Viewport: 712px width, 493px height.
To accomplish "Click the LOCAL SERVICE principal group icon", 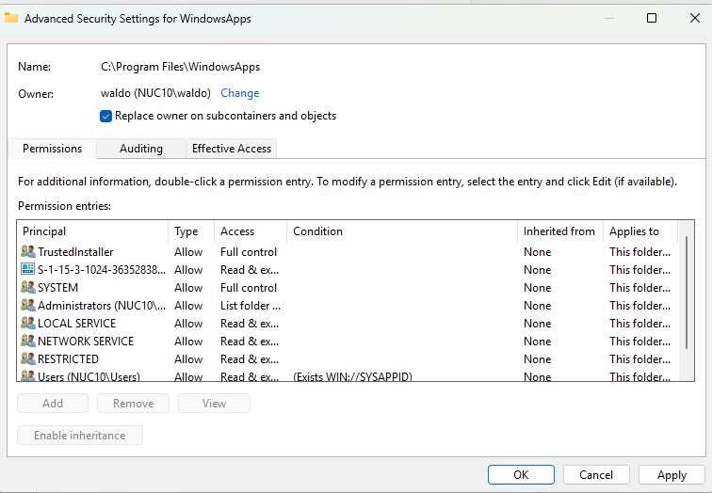I will [x=27, y=323].
